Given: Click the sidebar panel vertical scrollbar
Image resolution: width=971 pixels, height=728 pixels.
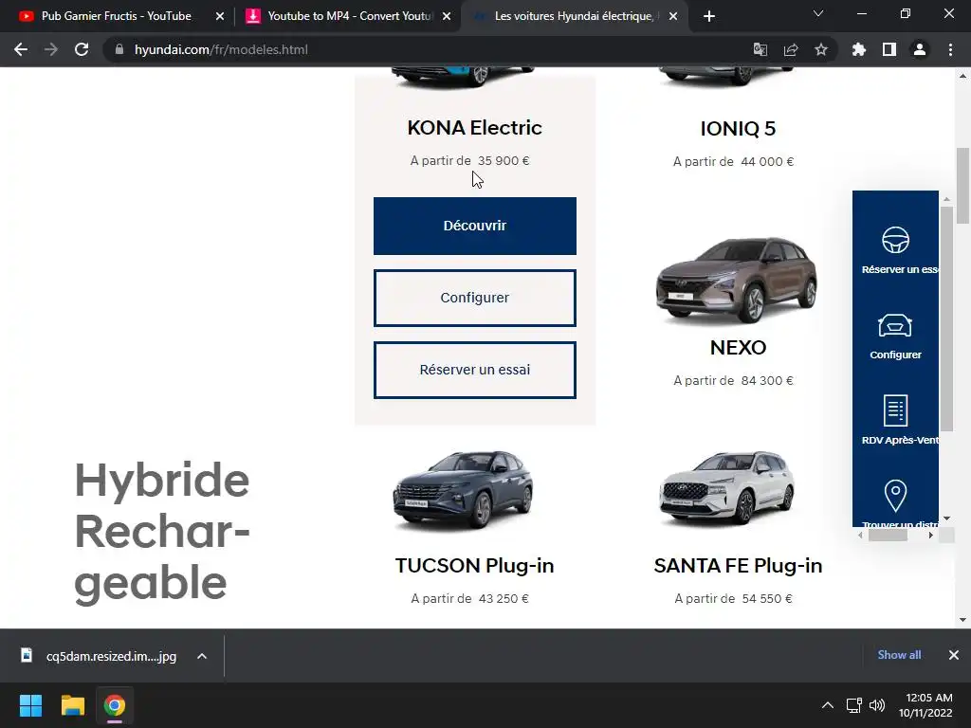Looking at the screenshot, I should click(946, 318).
